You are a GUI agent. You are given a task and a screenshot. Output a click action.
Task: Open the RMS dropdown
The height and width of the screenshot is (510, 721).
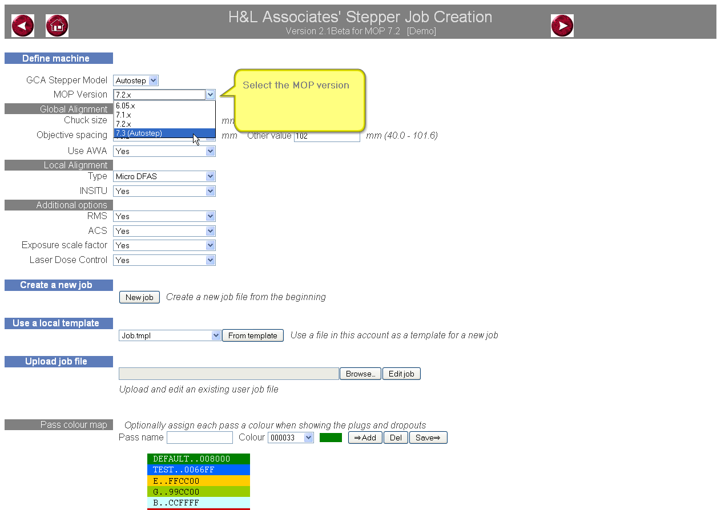(x=164, y=216)
